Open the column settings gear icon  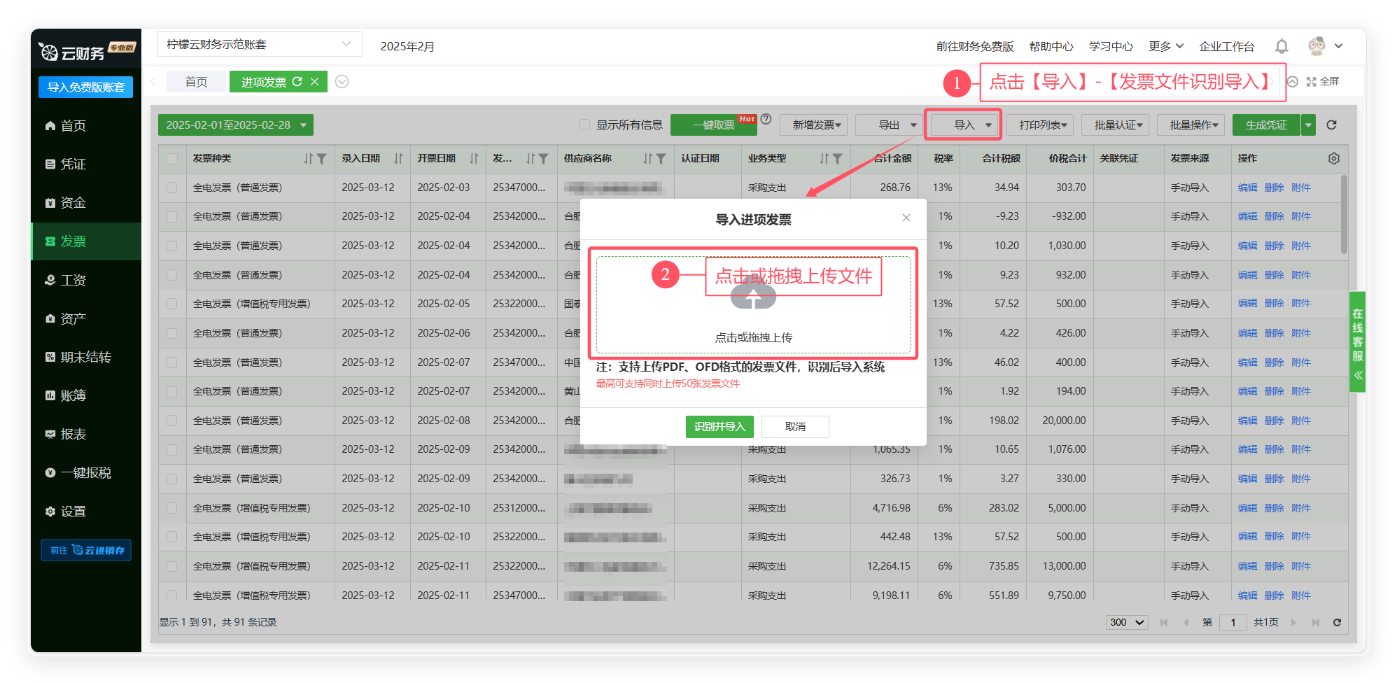pyautogui.click(x=1334, y=159)
